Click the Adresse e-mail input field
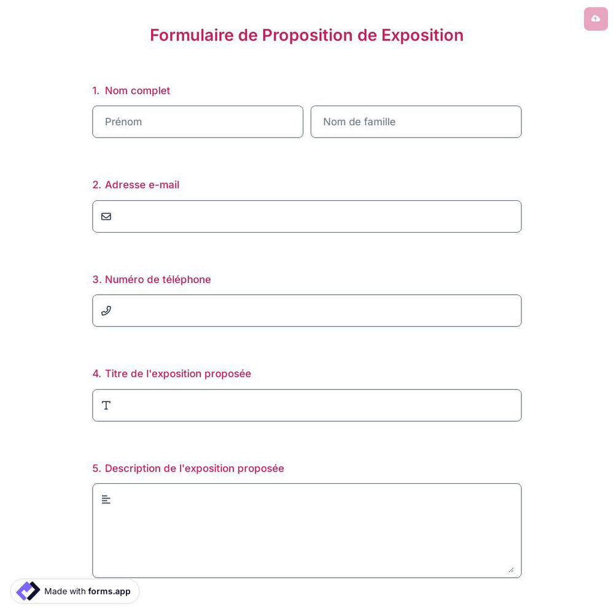The height and width of the screenshot is (614, 614). click(x=307, y=216)
